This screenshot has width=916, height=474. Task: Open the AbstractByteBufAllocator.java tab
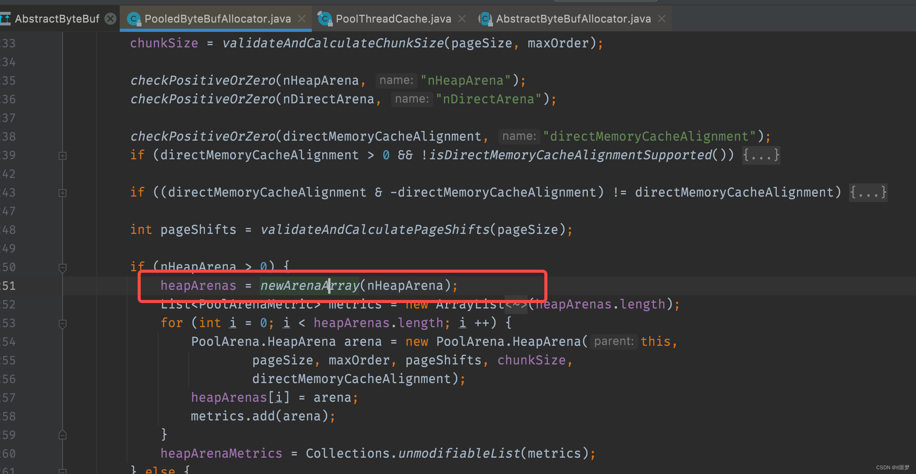pyautogui.click(x=573, y=19)
